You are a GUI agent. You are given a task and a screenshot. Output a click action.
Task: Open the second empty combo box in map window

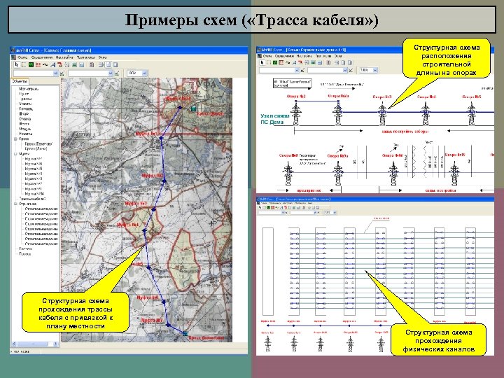coord(90,73)
